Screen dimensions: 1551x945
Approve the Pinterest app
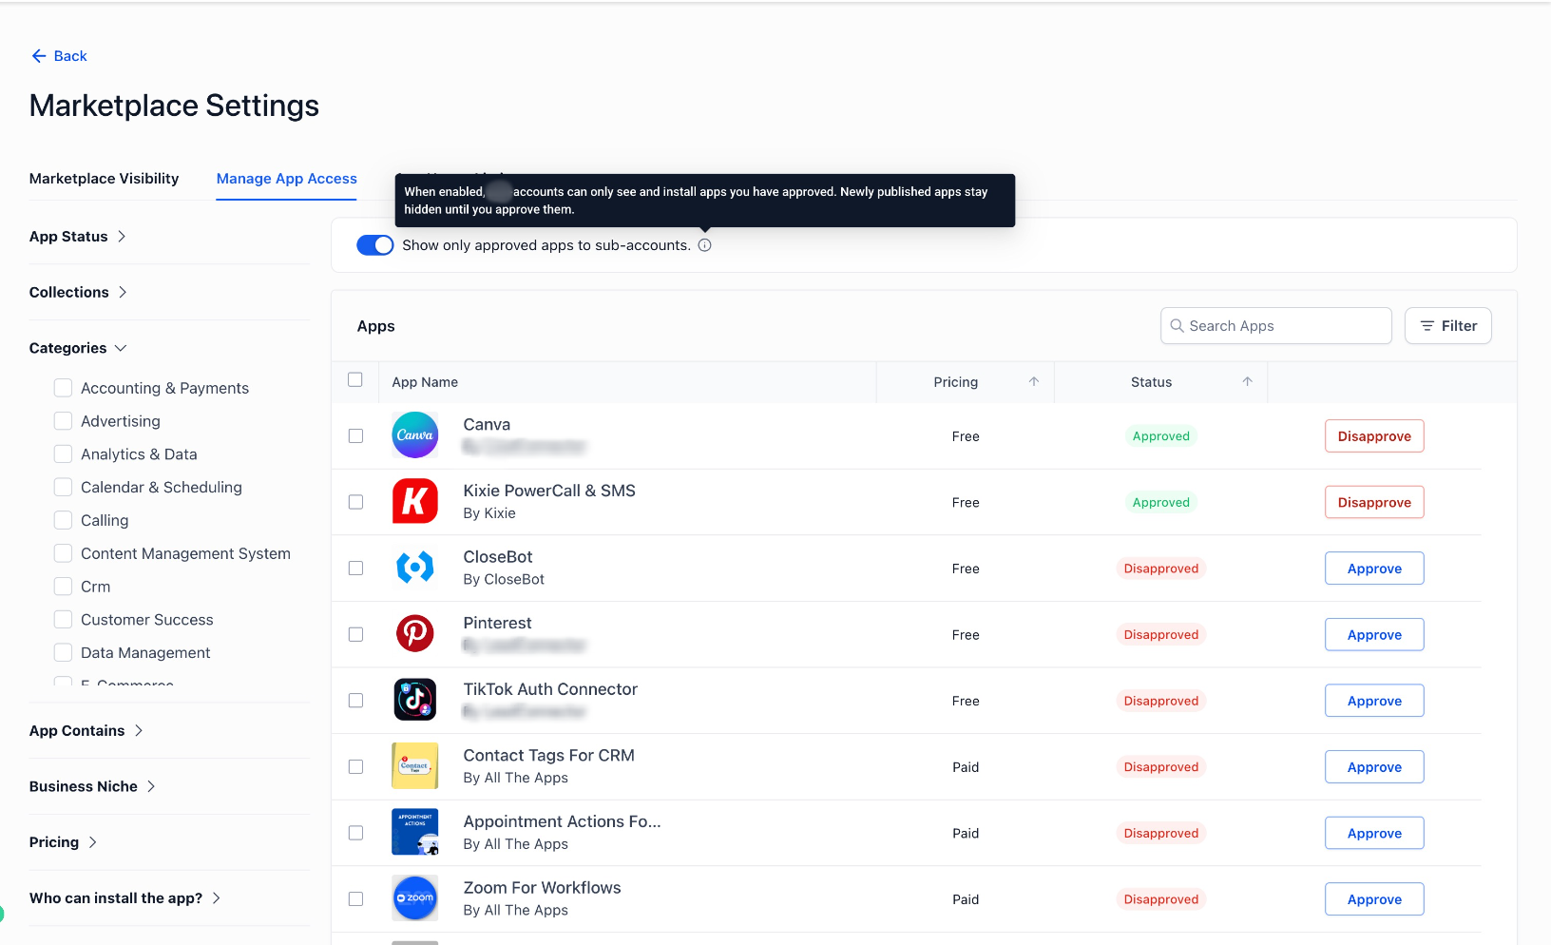pyautogui.click(x=1374, y=634)
